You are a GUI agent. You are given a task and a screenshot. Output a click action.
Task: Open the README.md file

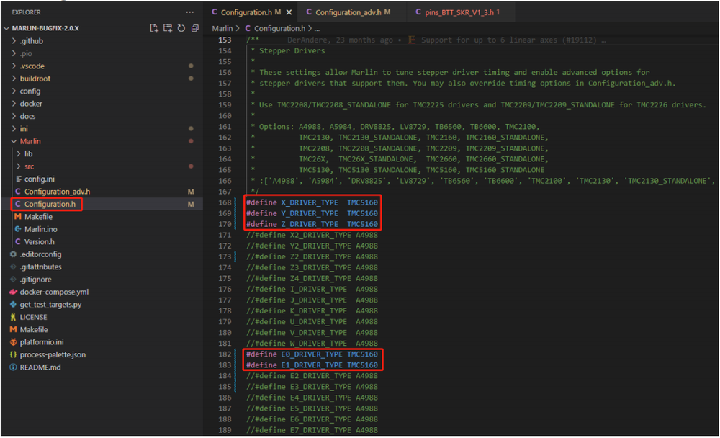(40, 367)
